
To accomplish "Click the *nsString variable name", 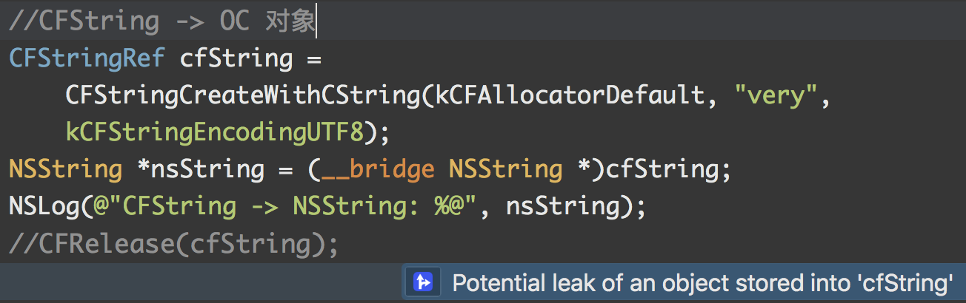I will (200, 169).
